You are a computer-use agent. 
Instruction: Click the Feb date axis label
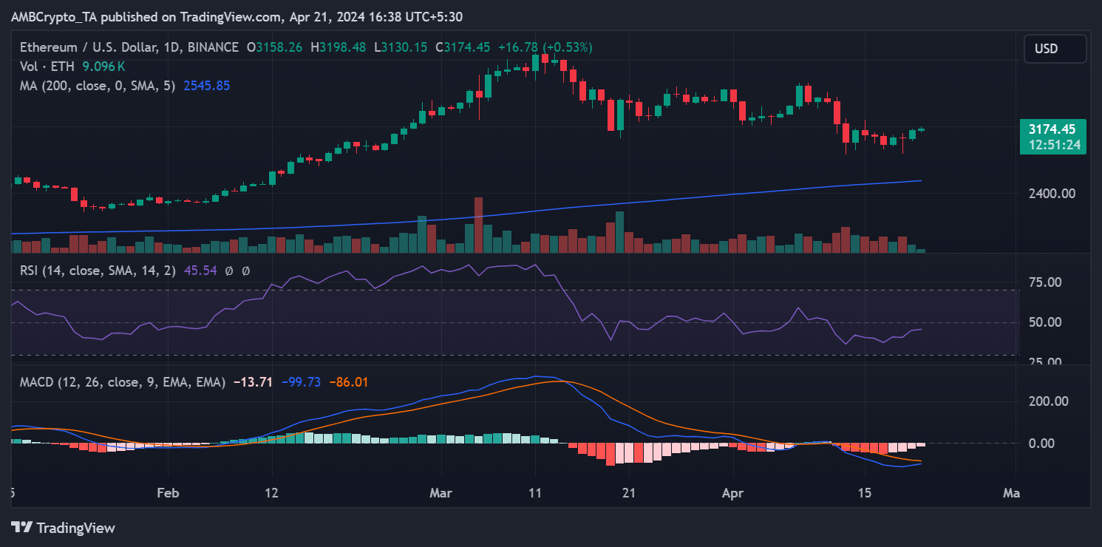point(169,493)
